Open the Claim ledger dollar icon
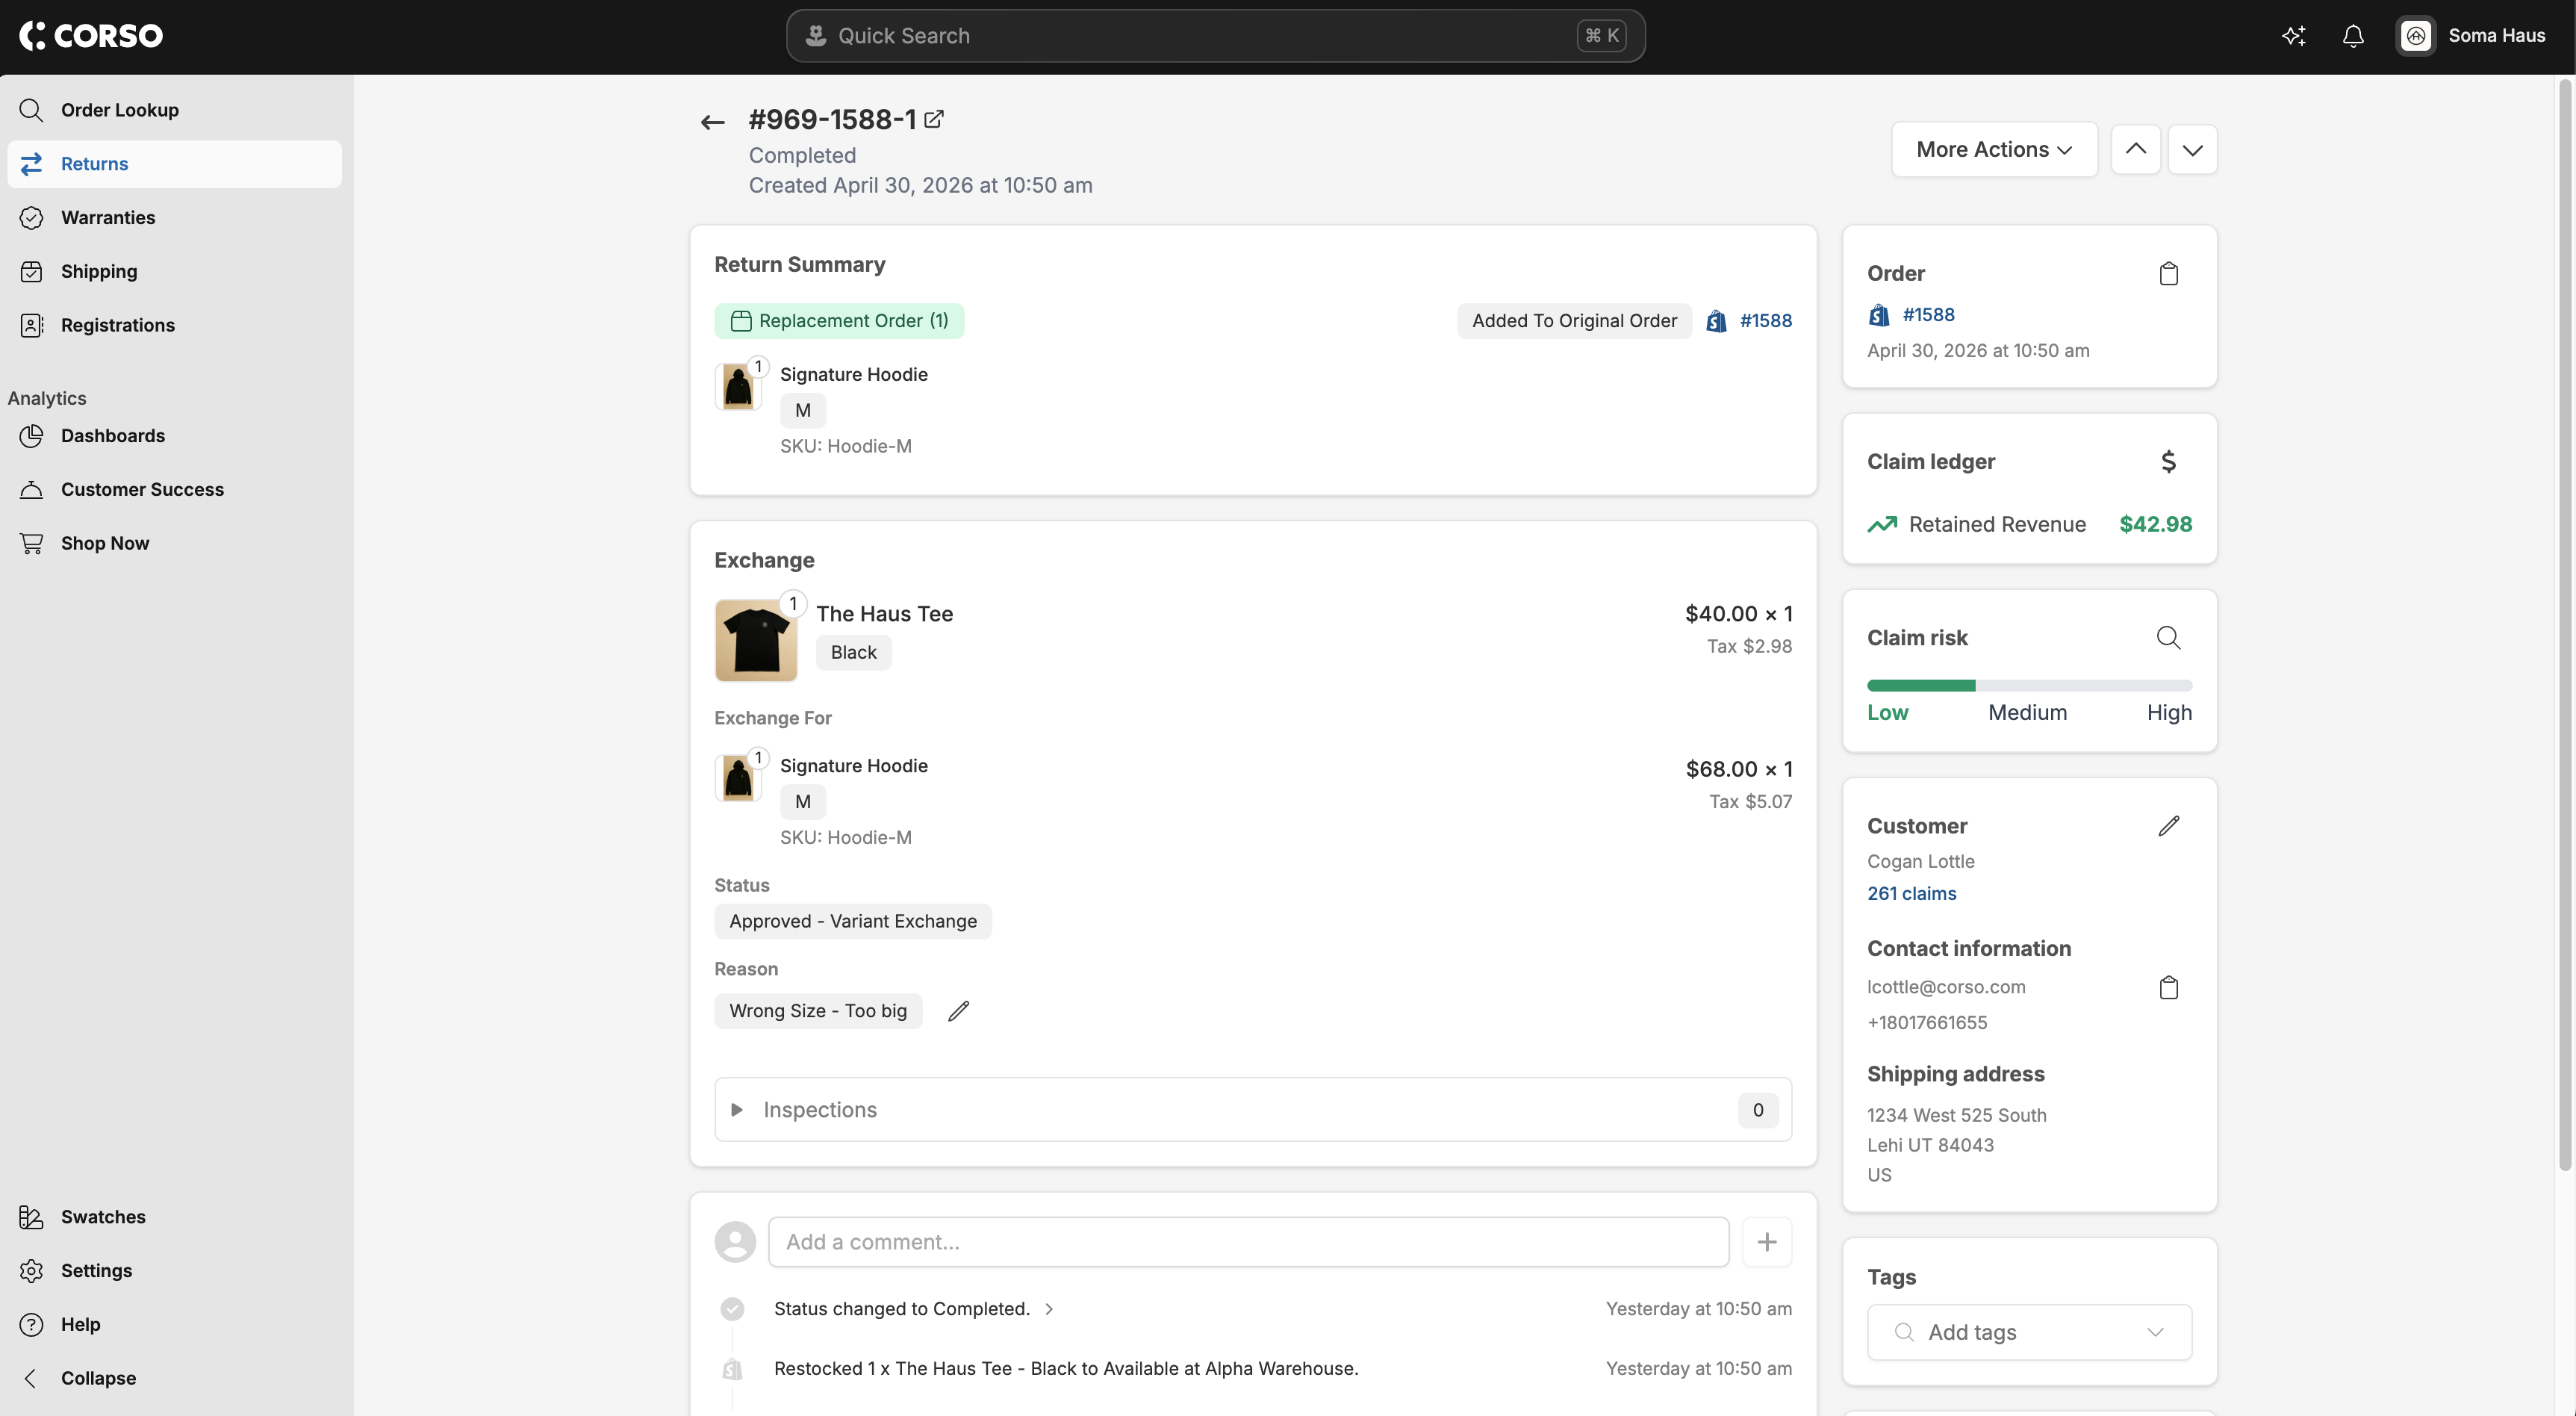The image size is (2576, 1416). point(2168,462)
